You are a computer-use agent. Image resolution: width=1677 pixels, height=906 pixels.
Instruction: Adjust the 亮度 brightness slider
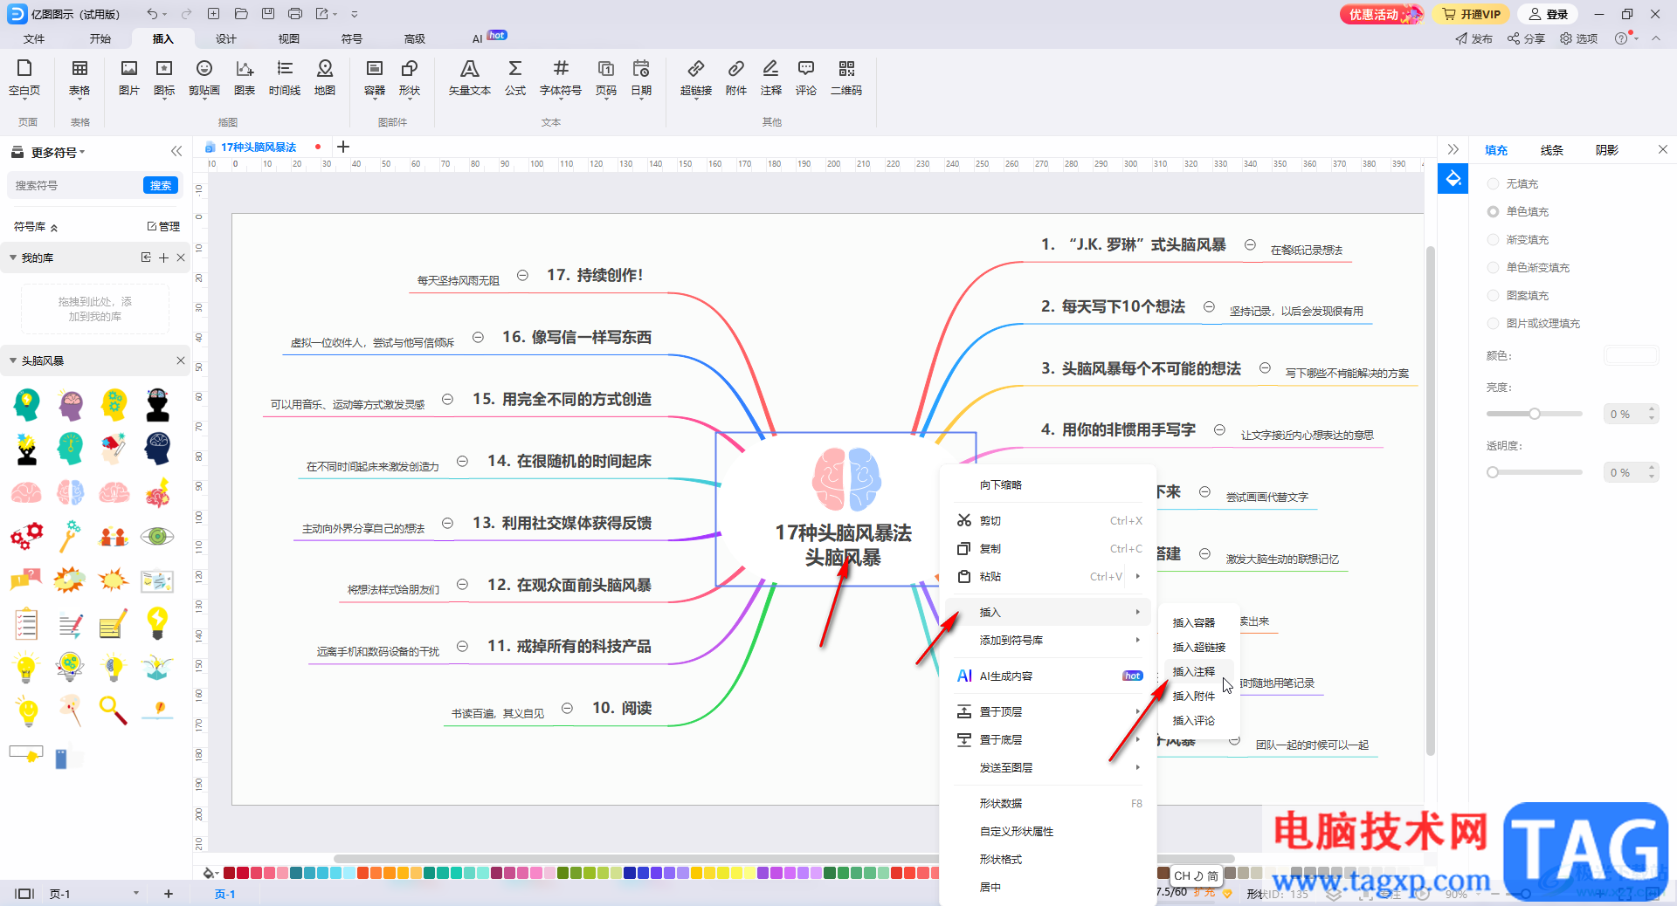1535,414
